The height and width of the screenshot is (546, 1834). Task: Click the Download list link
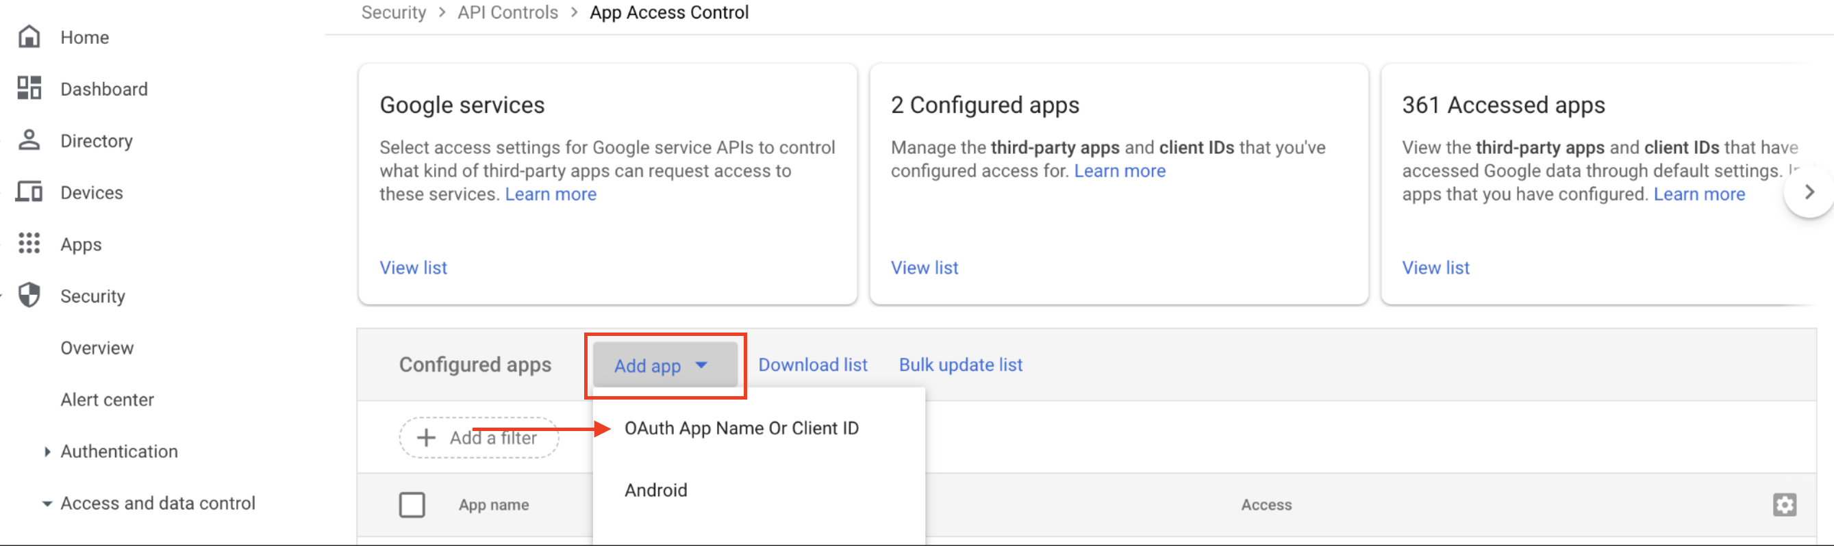point(812,365)
